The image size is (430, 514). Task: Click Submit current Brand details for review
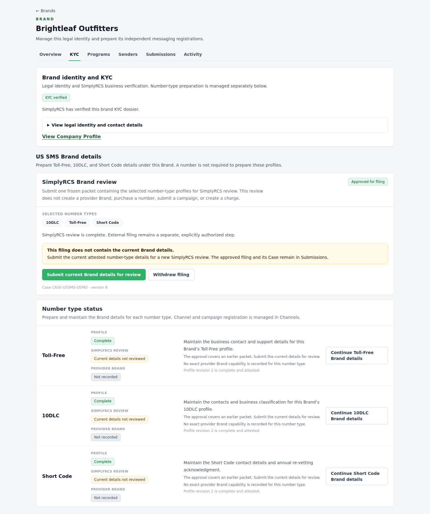(94, 275)
